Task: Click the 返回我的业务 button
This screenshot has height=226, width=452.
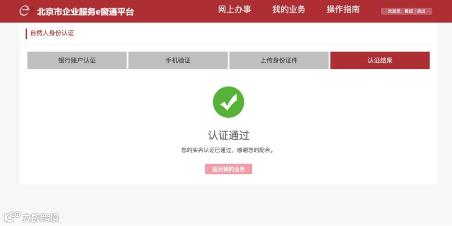Action: tap(228, 169)
